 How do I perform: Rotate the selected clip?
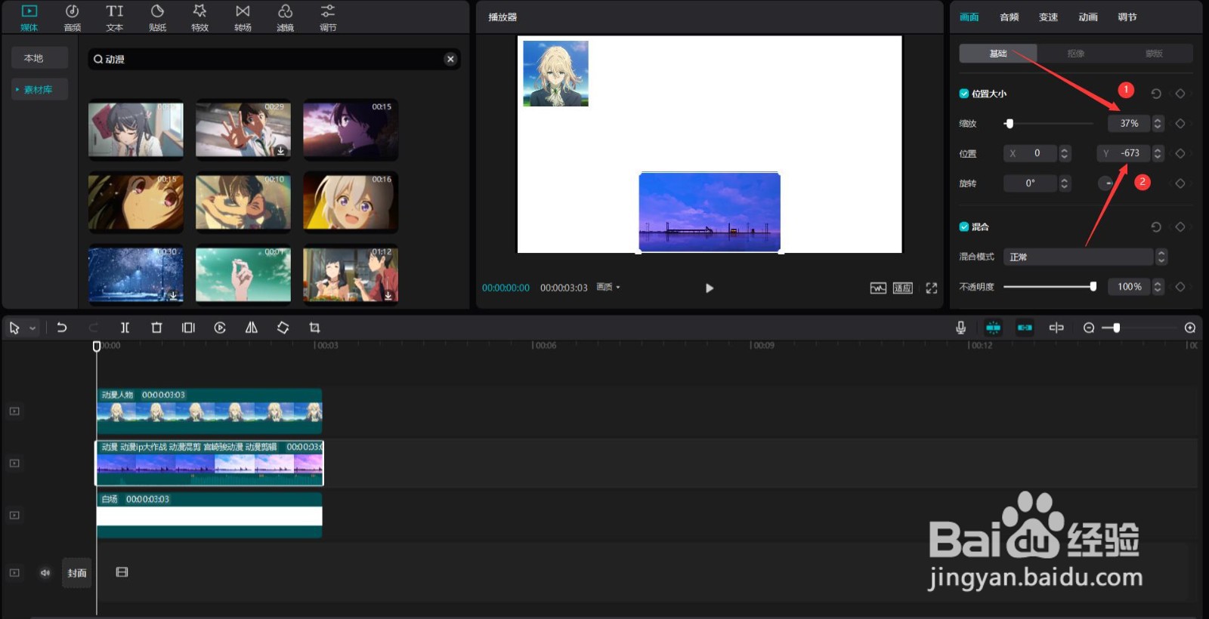[283, 328]
